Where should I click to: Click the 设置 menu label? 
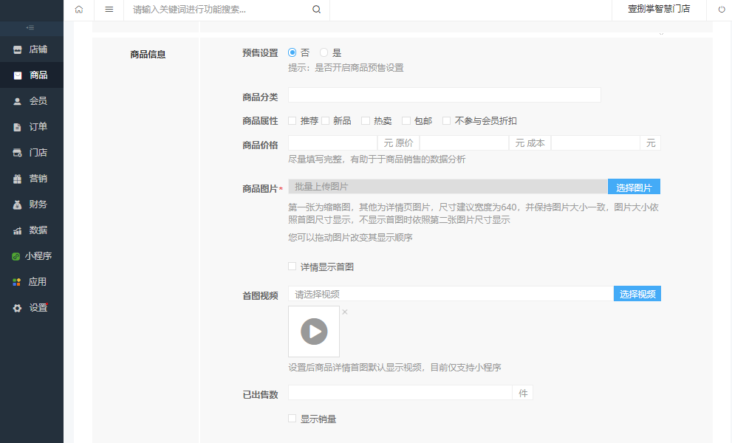38,308
